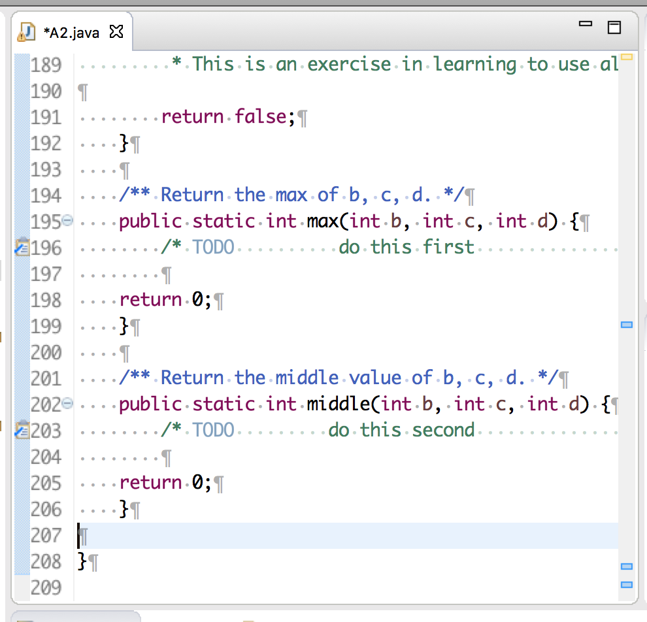This screenshot has height=622, width=647.
Task: Click the TODO keyword on line 196
Action: pos(213,248)
